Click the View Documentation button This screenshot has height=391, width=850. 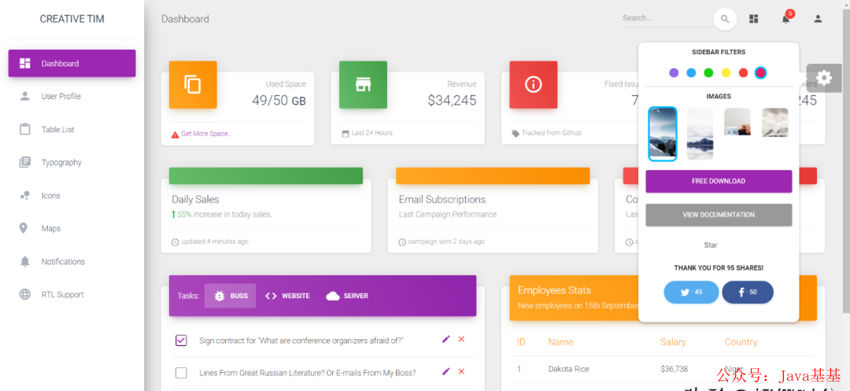coord(719,215)
